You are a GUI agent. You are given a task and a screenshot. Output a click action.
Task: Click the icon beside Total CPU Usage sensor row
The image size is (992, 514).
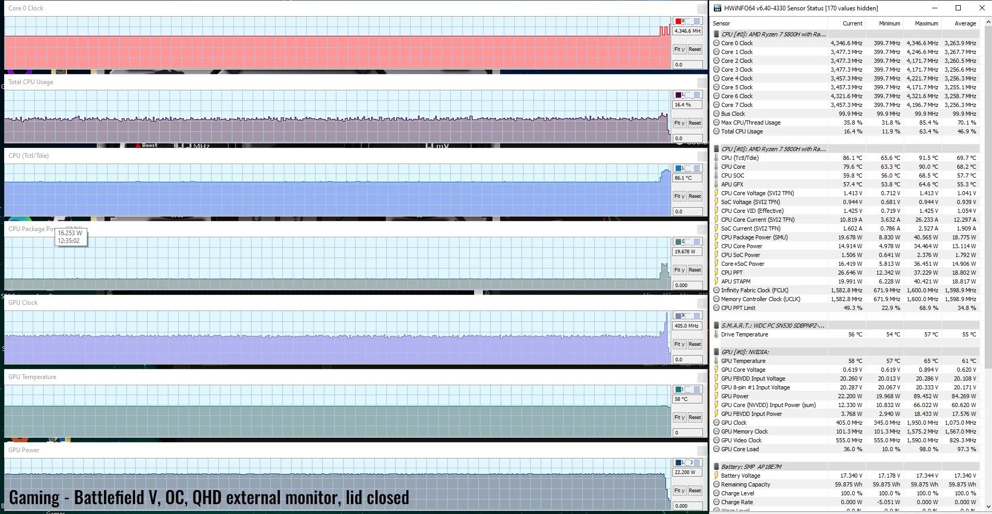716,131
